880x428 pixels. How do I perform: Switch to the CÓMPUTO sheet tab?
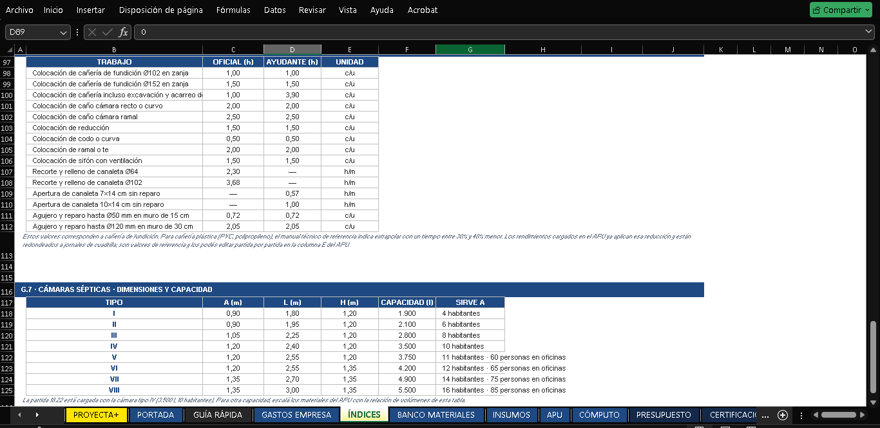[x=599, y=415]
